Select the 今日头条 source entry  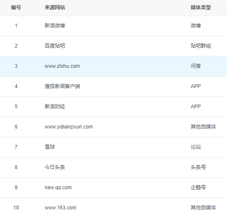[x=55, y=167]
